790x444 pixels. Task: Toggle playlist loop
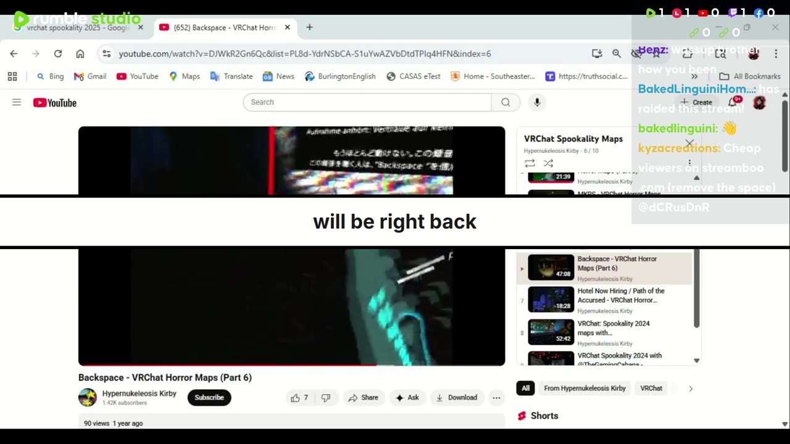point(530,163)
